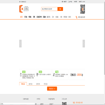Click the hand pointer icon in the second feature card
The image size is (105, 105).
[x=37, y=75]
